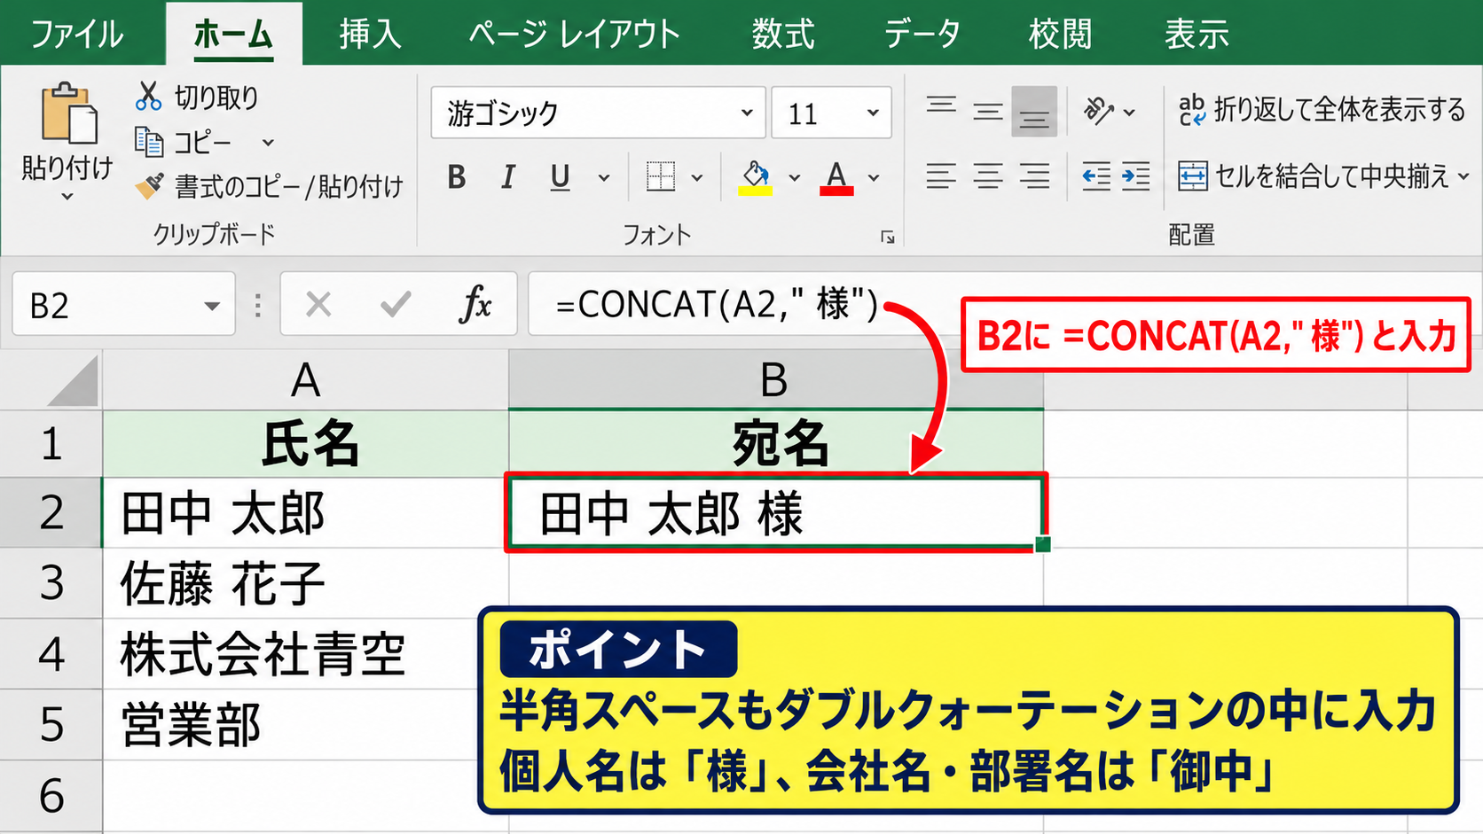
Task: Click the Paste (貼り付け) clipboard icon
Action: tap(68, 113)
